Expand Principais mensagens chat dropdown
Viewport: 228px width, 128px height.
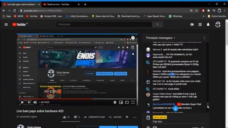click(161, 38)
